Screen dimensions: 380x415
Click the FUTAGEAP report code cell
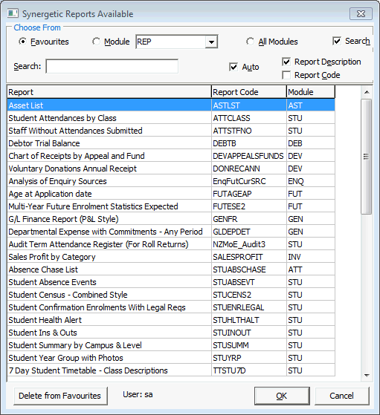point(249,194)
